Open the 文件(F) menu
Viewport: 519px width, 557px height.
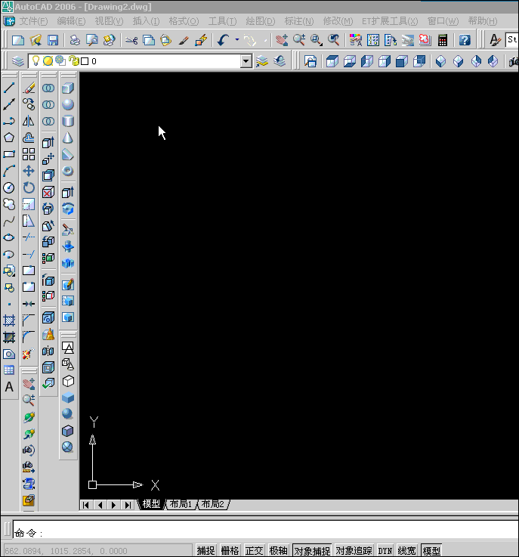pyautogui.click(x=33, y=21)
